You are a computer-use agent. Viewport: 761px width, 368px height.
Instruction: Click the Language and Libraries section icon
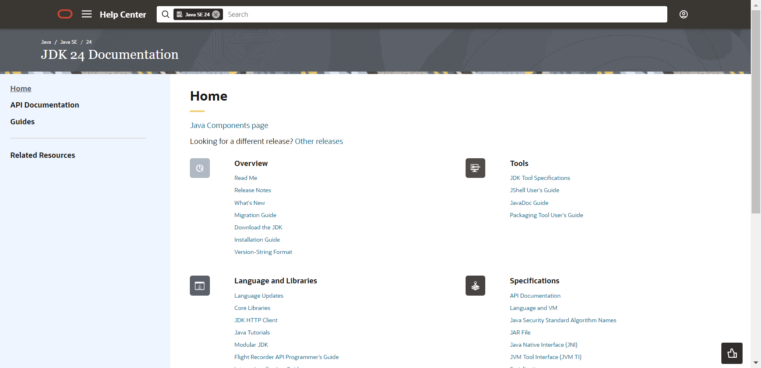pos(200,285)
